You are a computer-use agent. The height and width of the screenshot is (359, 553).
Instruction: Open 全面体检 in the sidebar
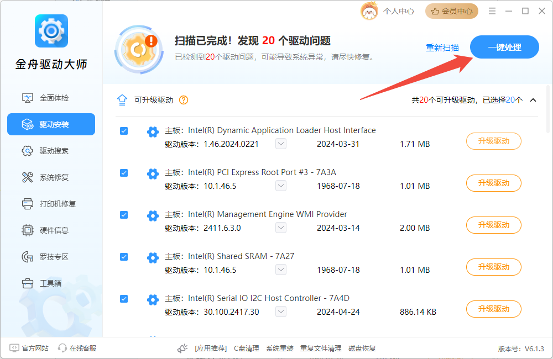click(x=51, y=98)
